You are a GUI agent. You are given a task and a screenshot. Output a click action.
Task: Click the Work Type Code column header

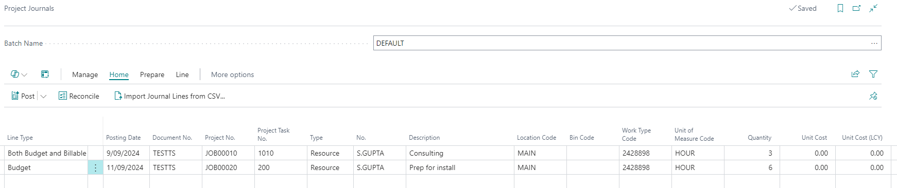[636, 134]
